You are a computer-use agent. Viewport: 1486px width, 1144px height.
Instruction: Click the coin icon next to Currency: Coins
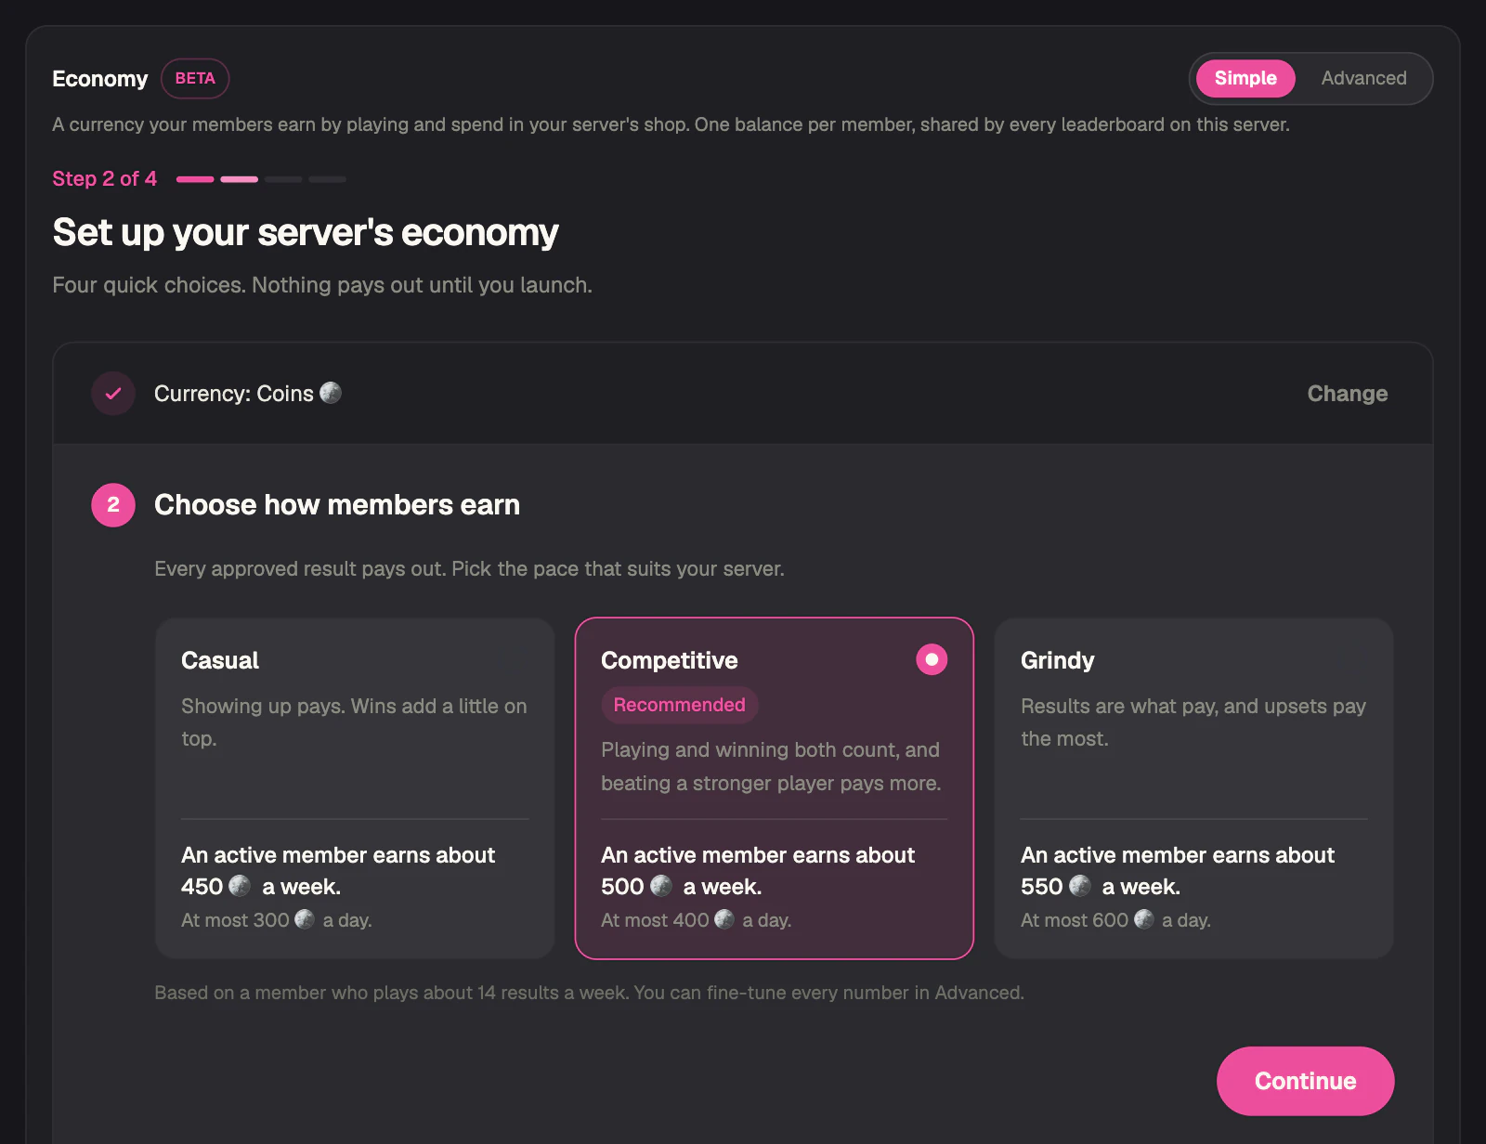331,393
